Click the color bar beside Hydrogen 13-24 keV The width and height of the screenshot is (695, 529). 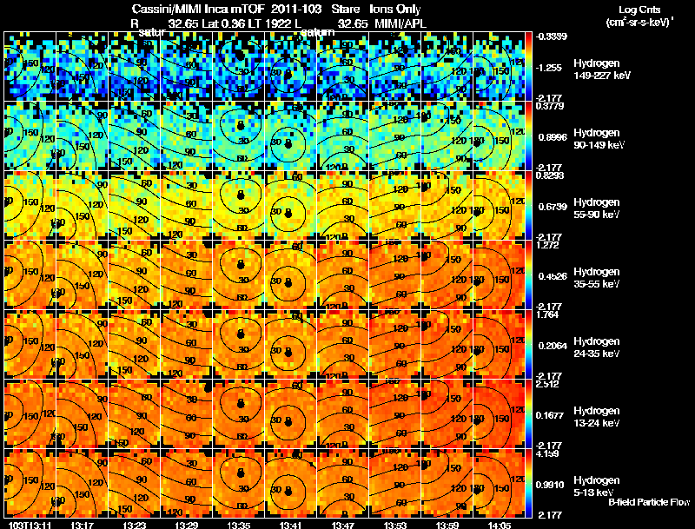pyautogui.click(x=528, y=413)
